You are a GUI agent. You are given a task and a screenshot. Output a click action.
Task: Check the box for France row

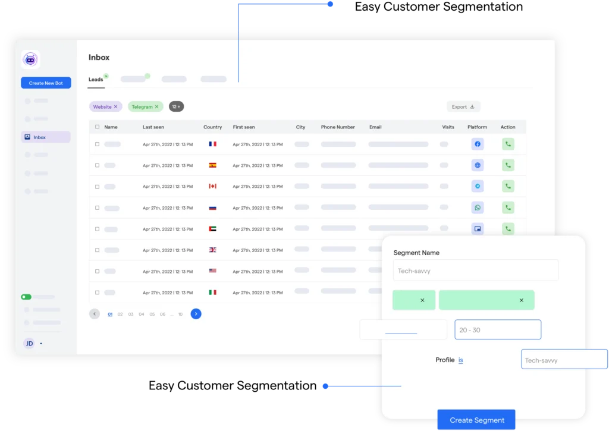point(98,144)
